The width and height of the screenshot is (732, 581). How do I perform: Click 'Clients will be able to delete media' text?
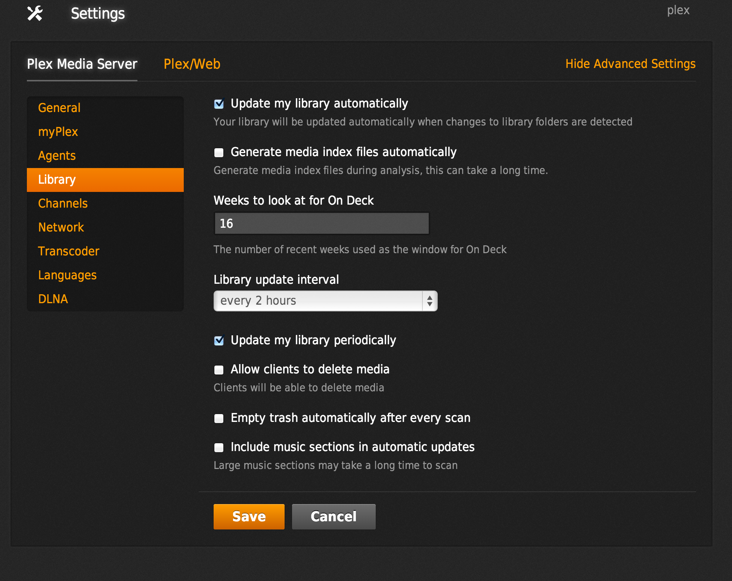299,388
